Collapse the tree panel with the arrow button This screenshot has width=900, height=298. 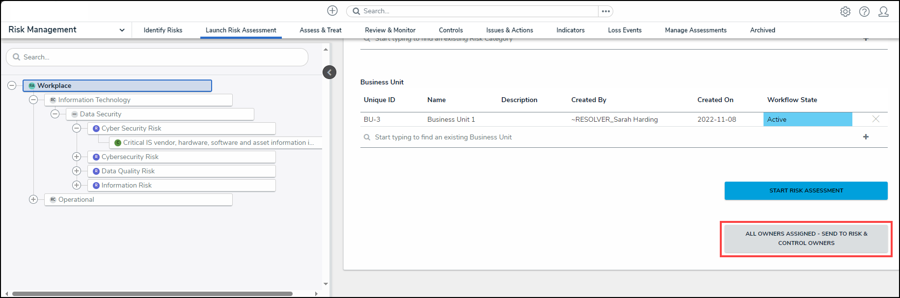point(329,72)
